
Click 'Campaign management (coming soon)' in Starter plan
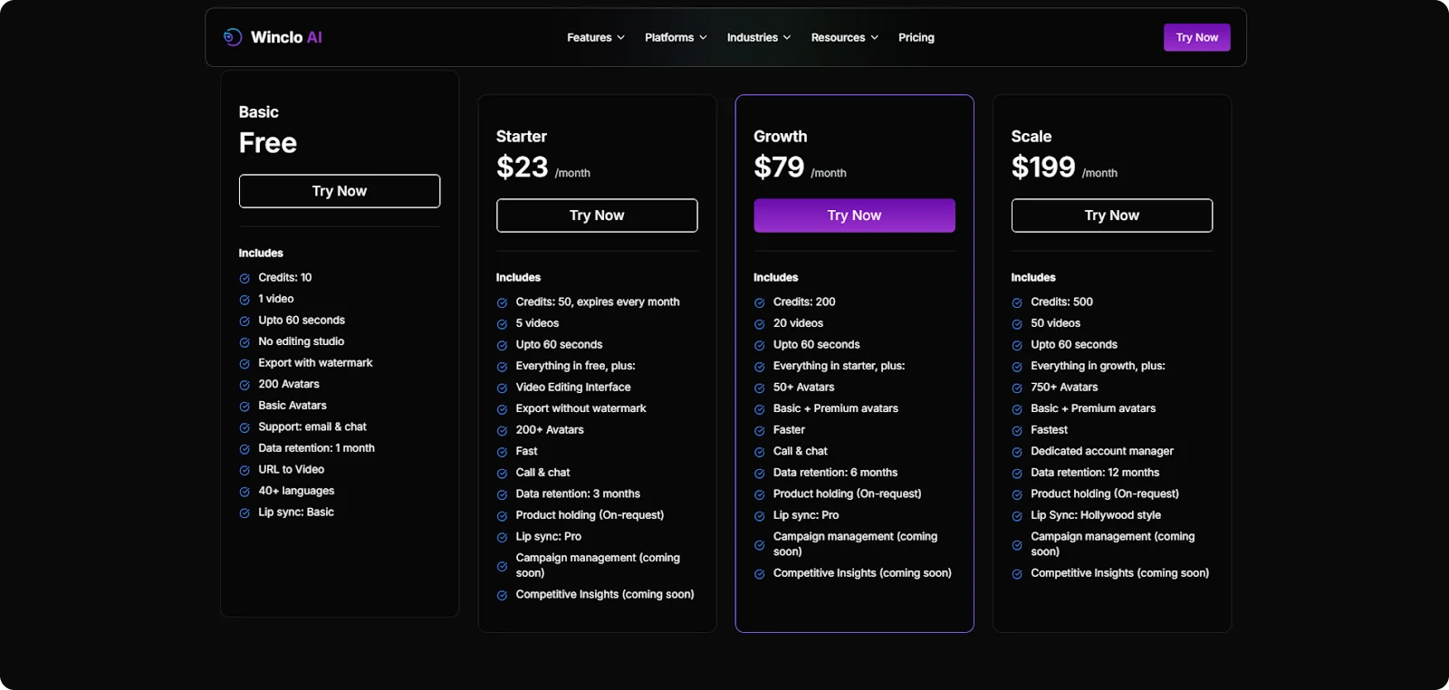coord(598,565)
